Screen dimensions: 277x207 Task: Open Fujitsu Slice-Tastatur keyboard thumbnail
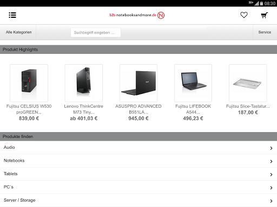pyautogui.click(x=248, y=83)
